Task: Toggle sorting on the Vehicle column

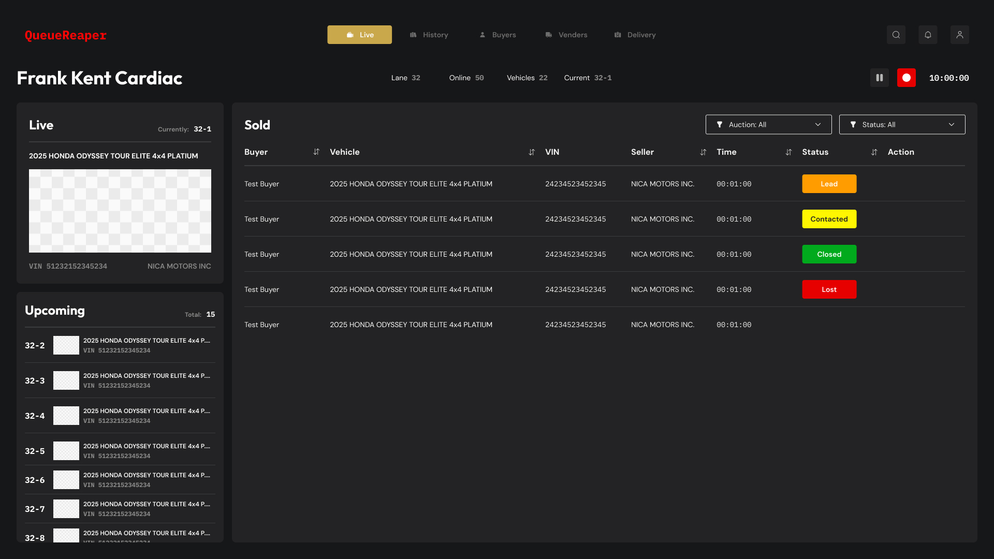Action: [532, 152]
